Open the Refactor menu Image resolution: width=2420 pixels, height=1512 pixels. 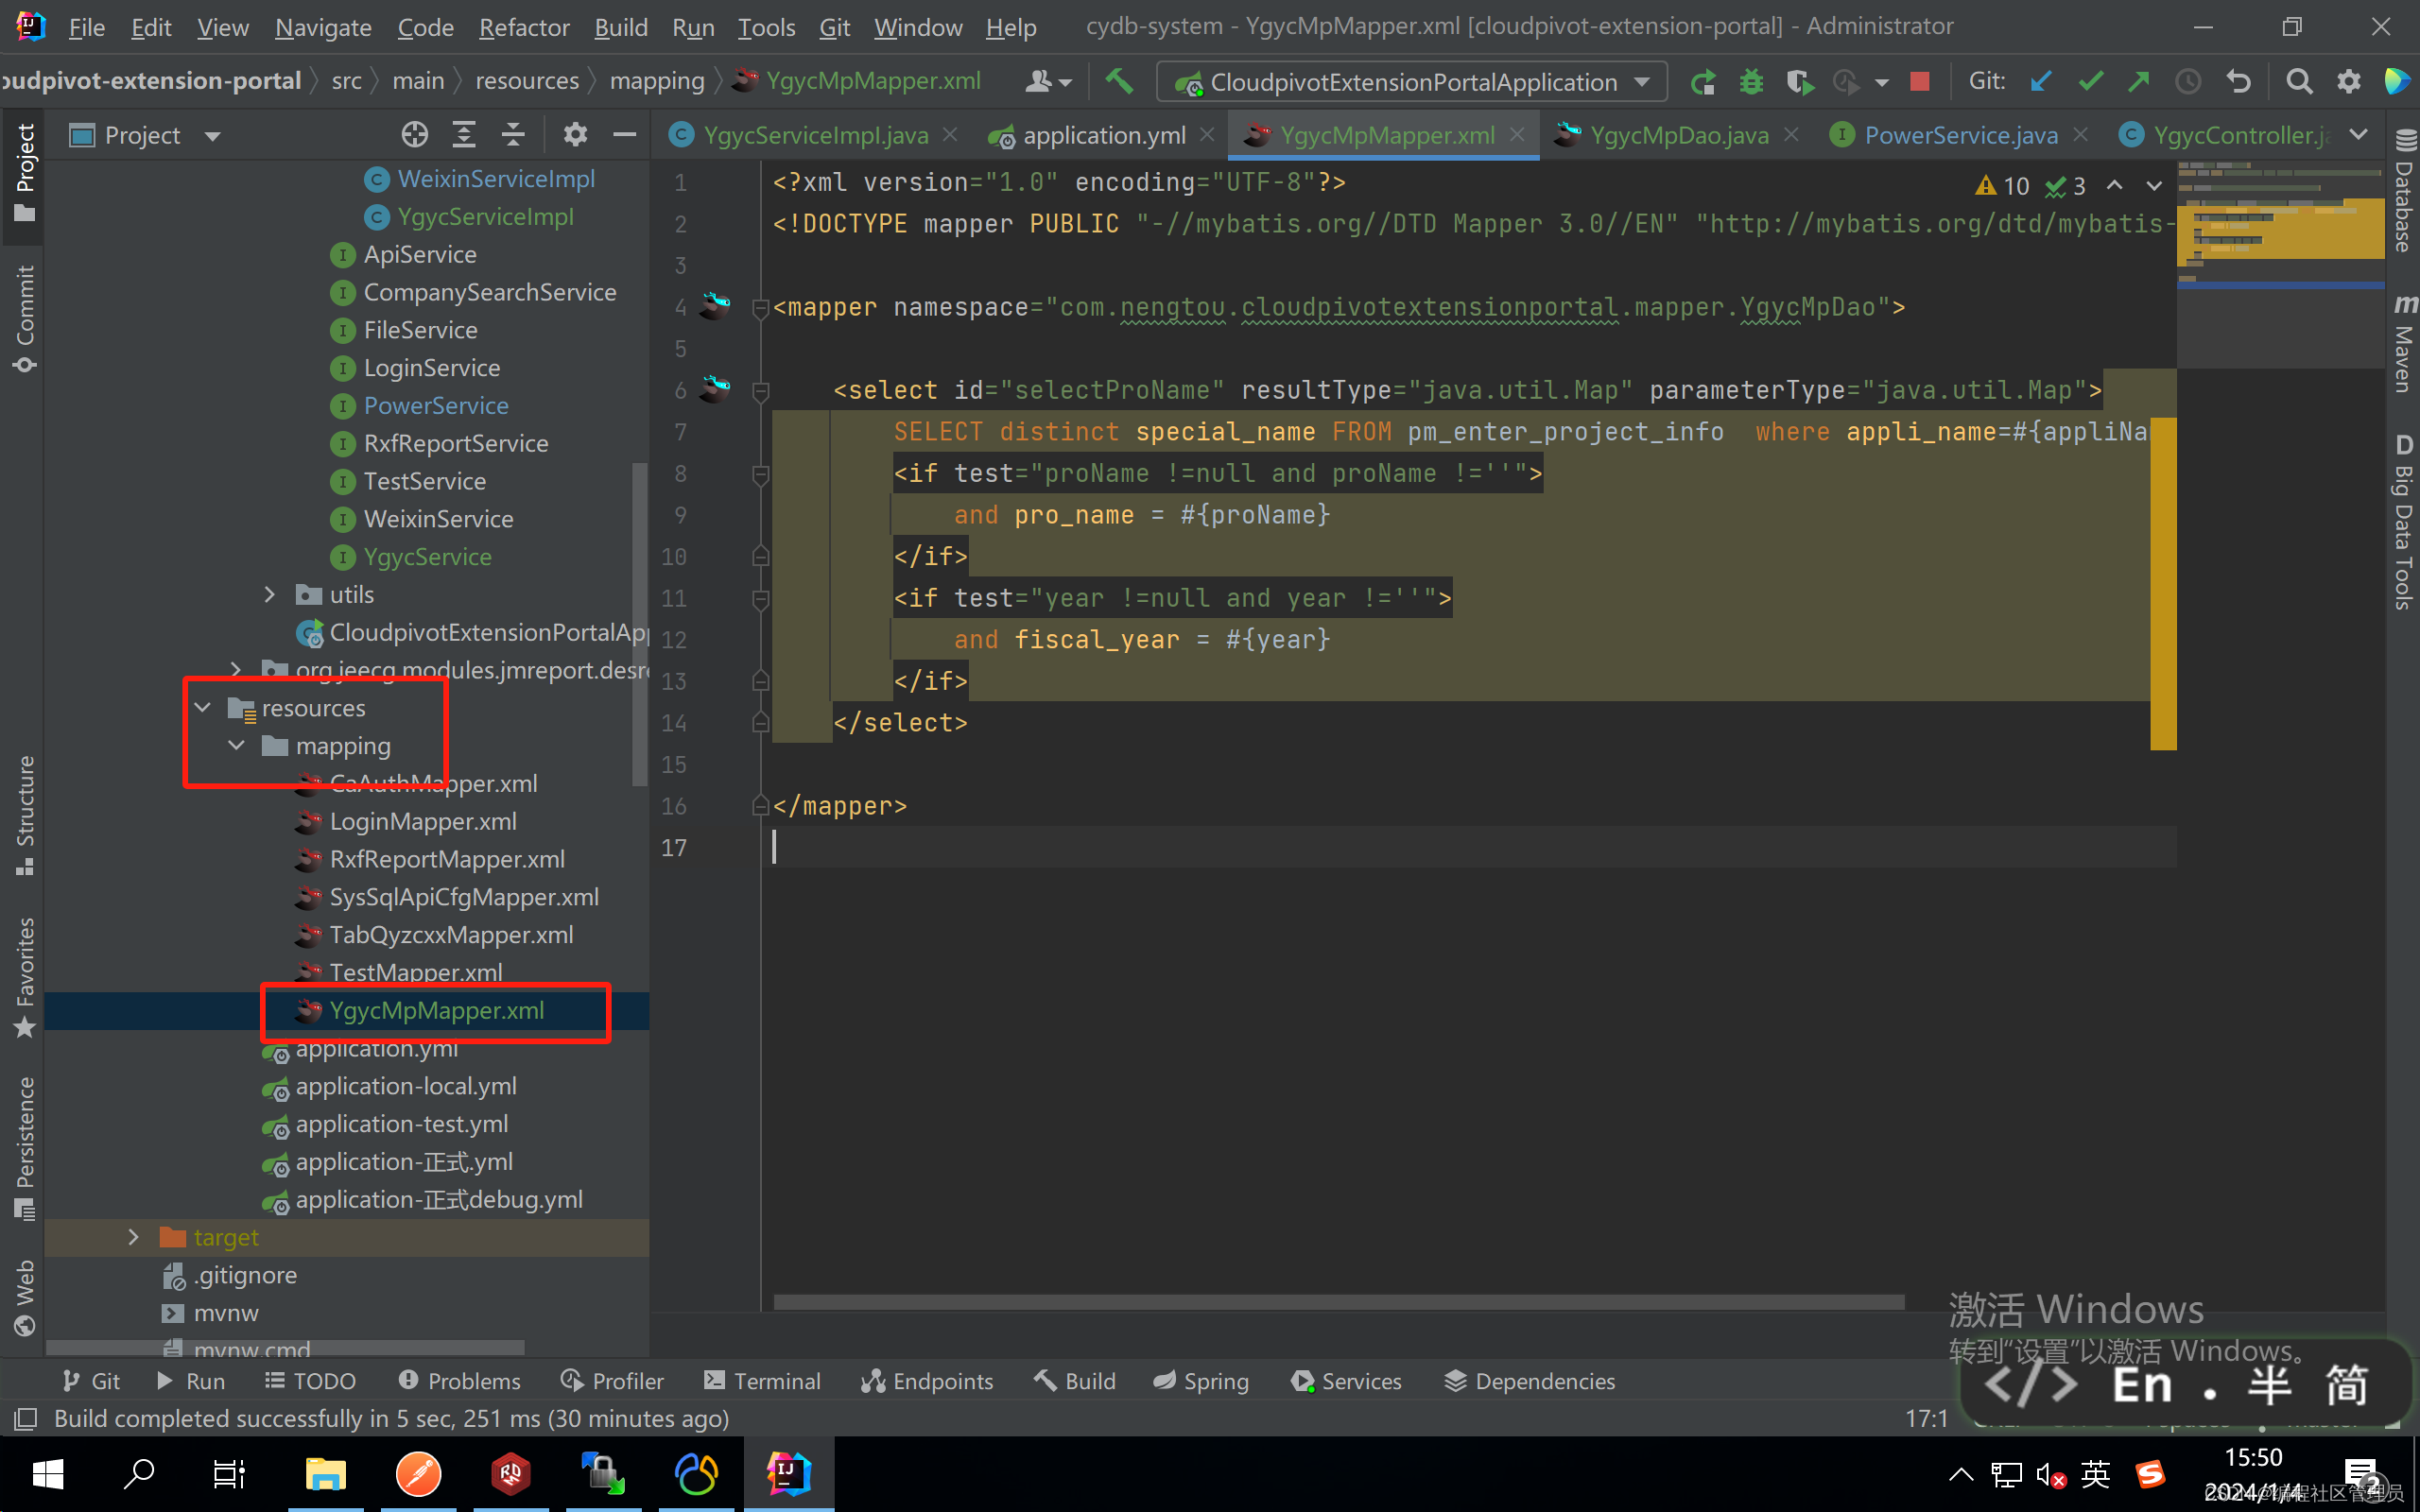523,27
